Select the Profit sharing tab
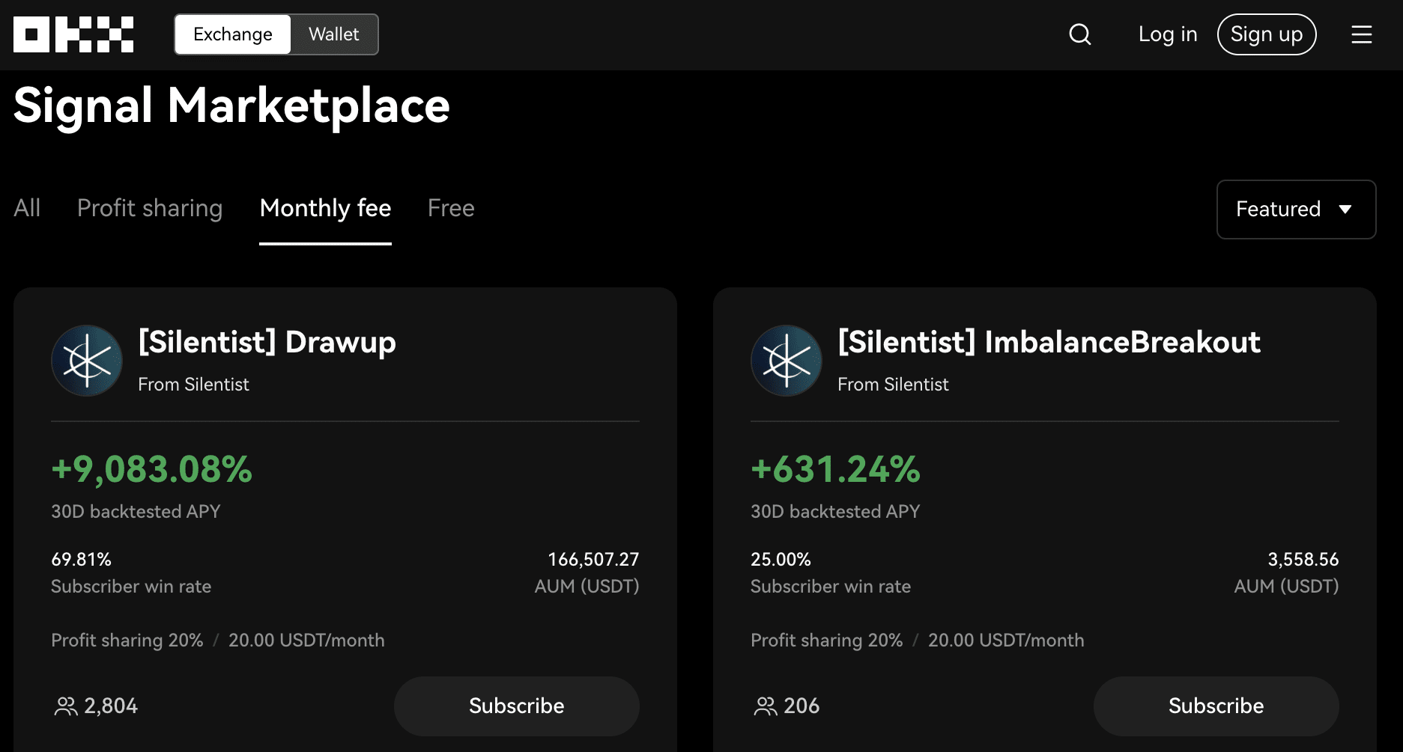1403x752 pixels. pos(150,208)
